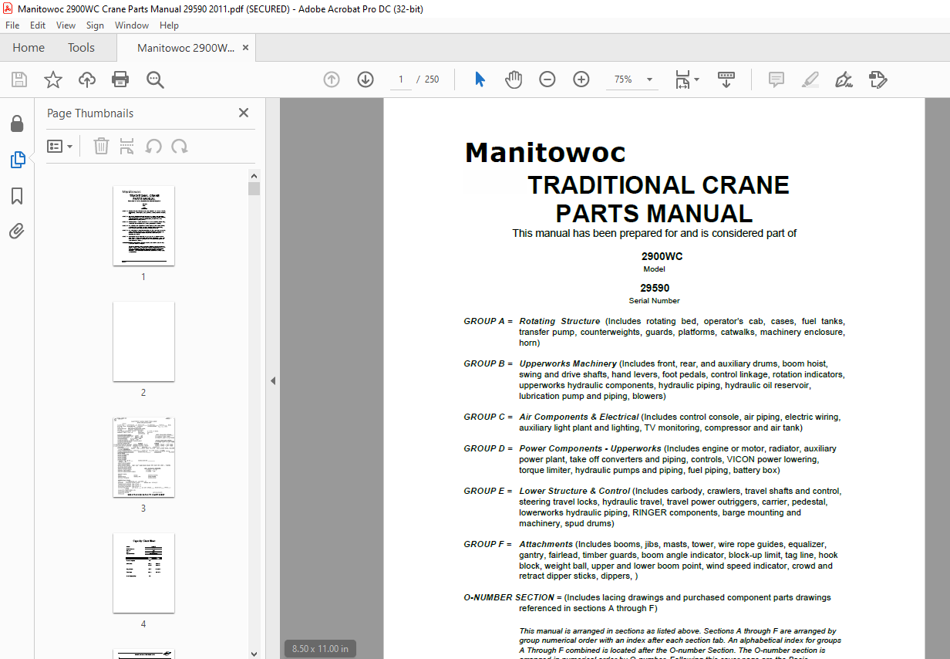Click the '29590' serial number text
950x659 pixels.
coord(655,288)
